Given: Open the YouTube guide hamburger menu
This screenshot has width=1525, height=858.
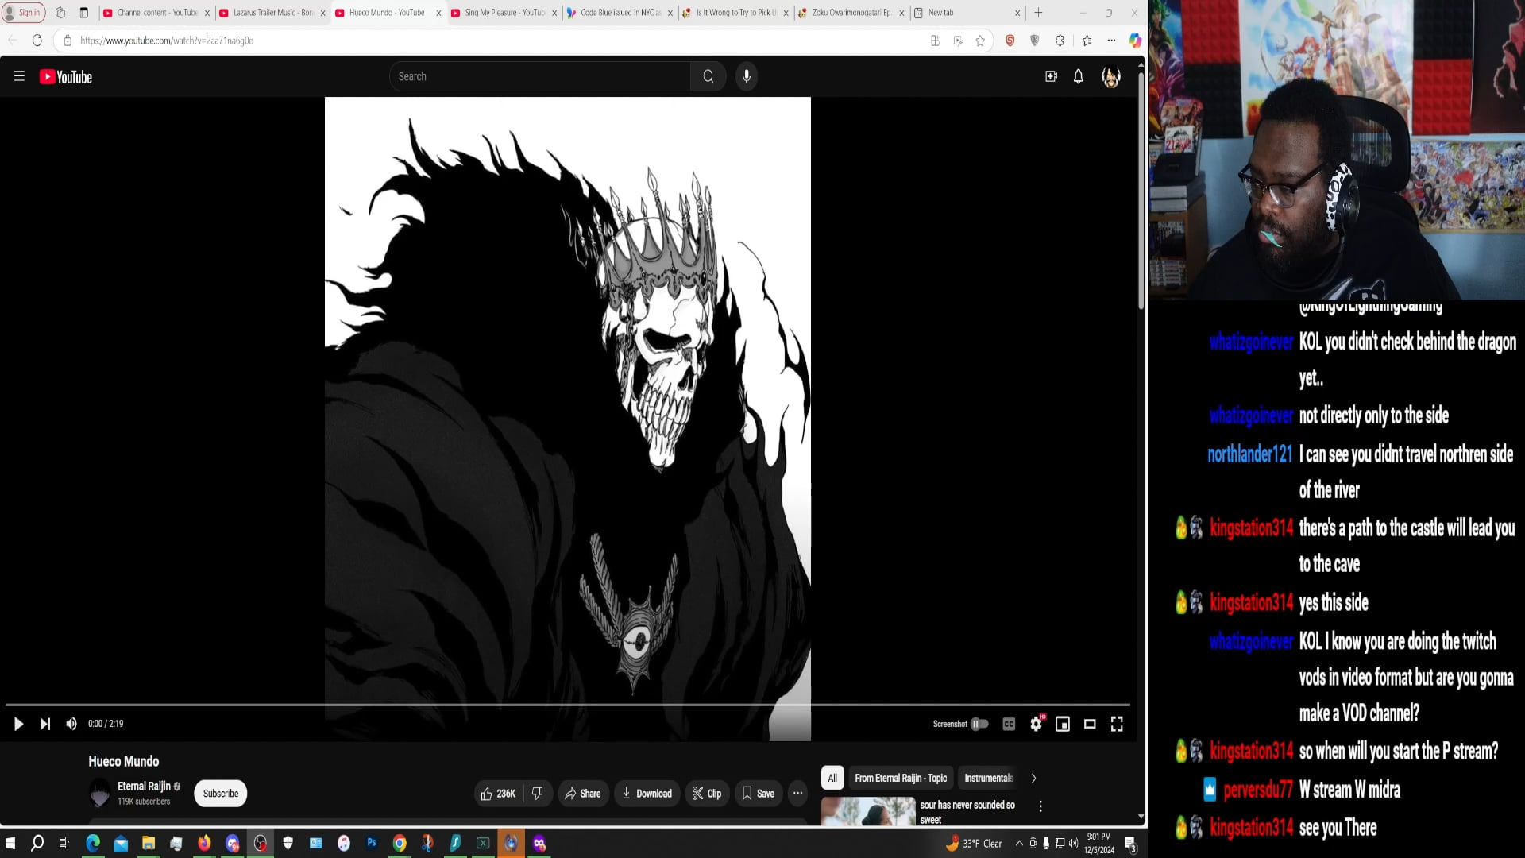Looking at the screenshot, I should [19, 76].
